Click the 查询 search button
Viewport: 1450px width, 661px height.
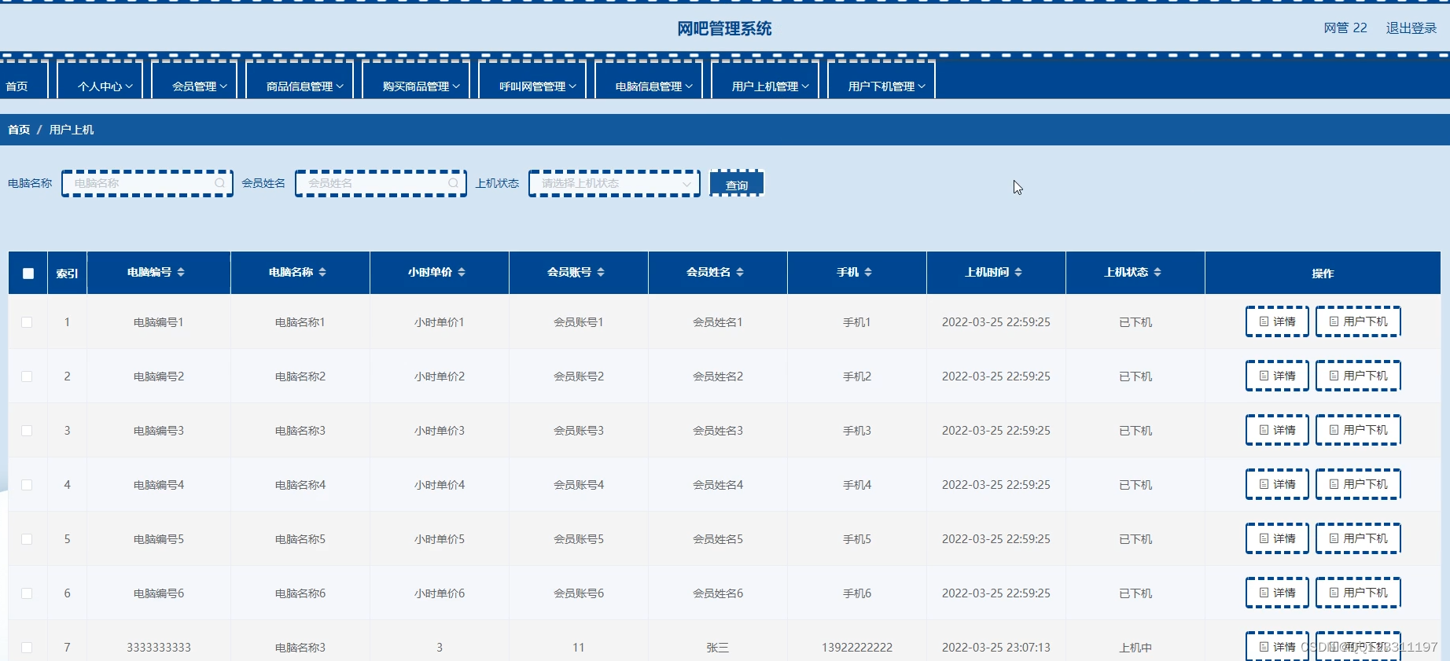click(737, 184)
